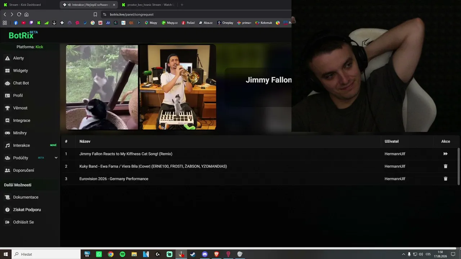Switch to prostor_bez_hranic Stream tab
The image size is (461, 259).
click(148, 5)
